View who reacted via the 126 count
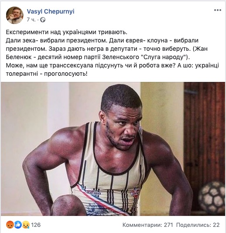The image size is (226, 233). click(x=36, y=225)
